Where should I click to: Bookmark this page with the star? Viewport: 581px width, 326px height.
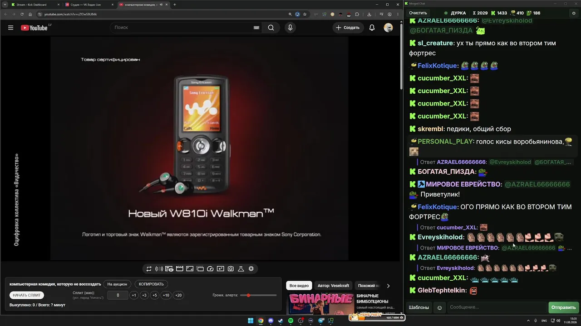click(305, 14)
